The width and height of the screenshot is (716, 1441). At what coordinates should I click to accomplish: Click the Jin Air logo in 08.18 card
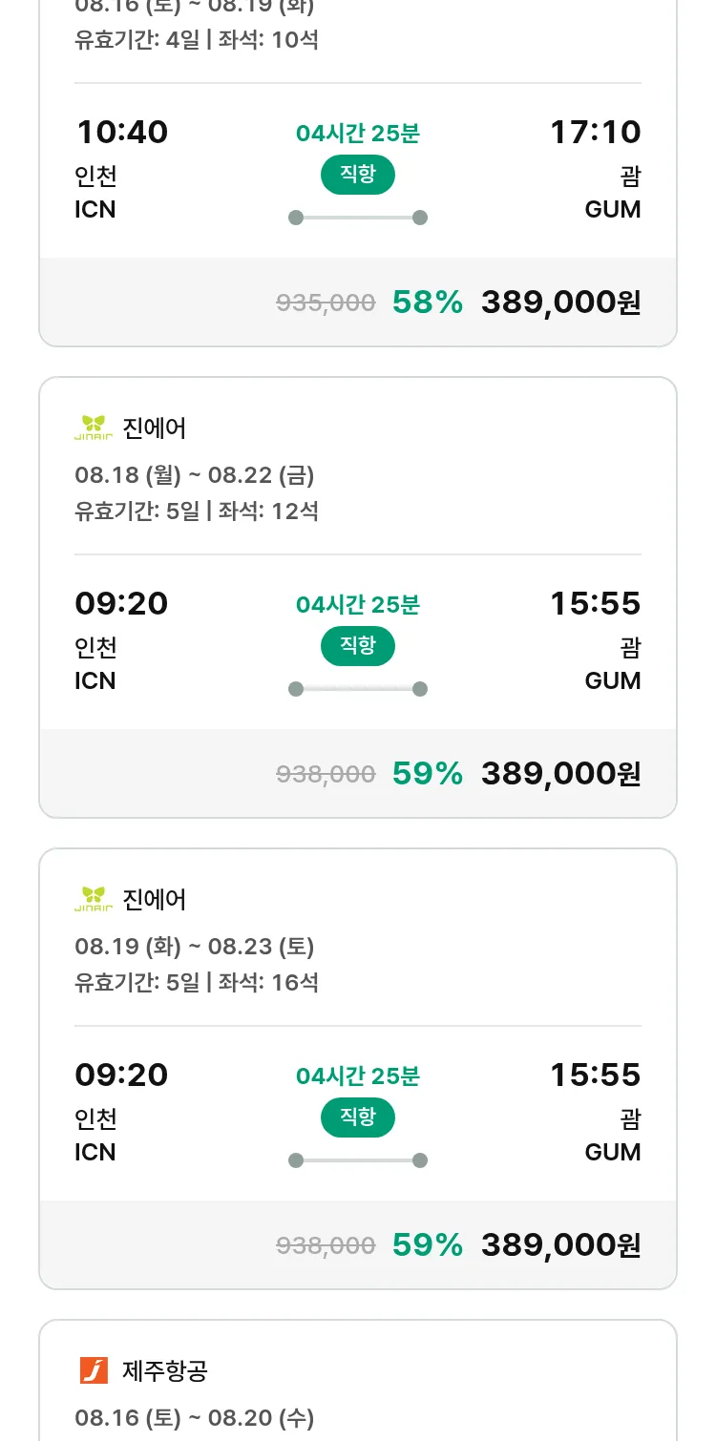click(94, 428)
